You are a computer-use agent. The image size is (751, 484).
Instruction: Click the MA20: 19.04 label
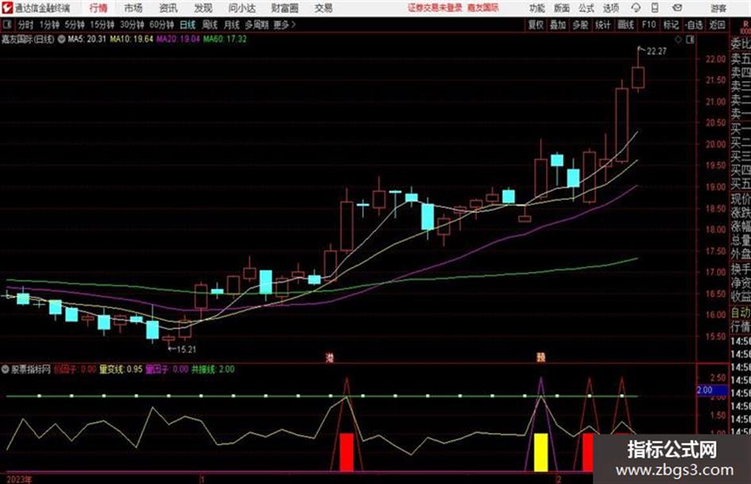(x=178, y=39)
